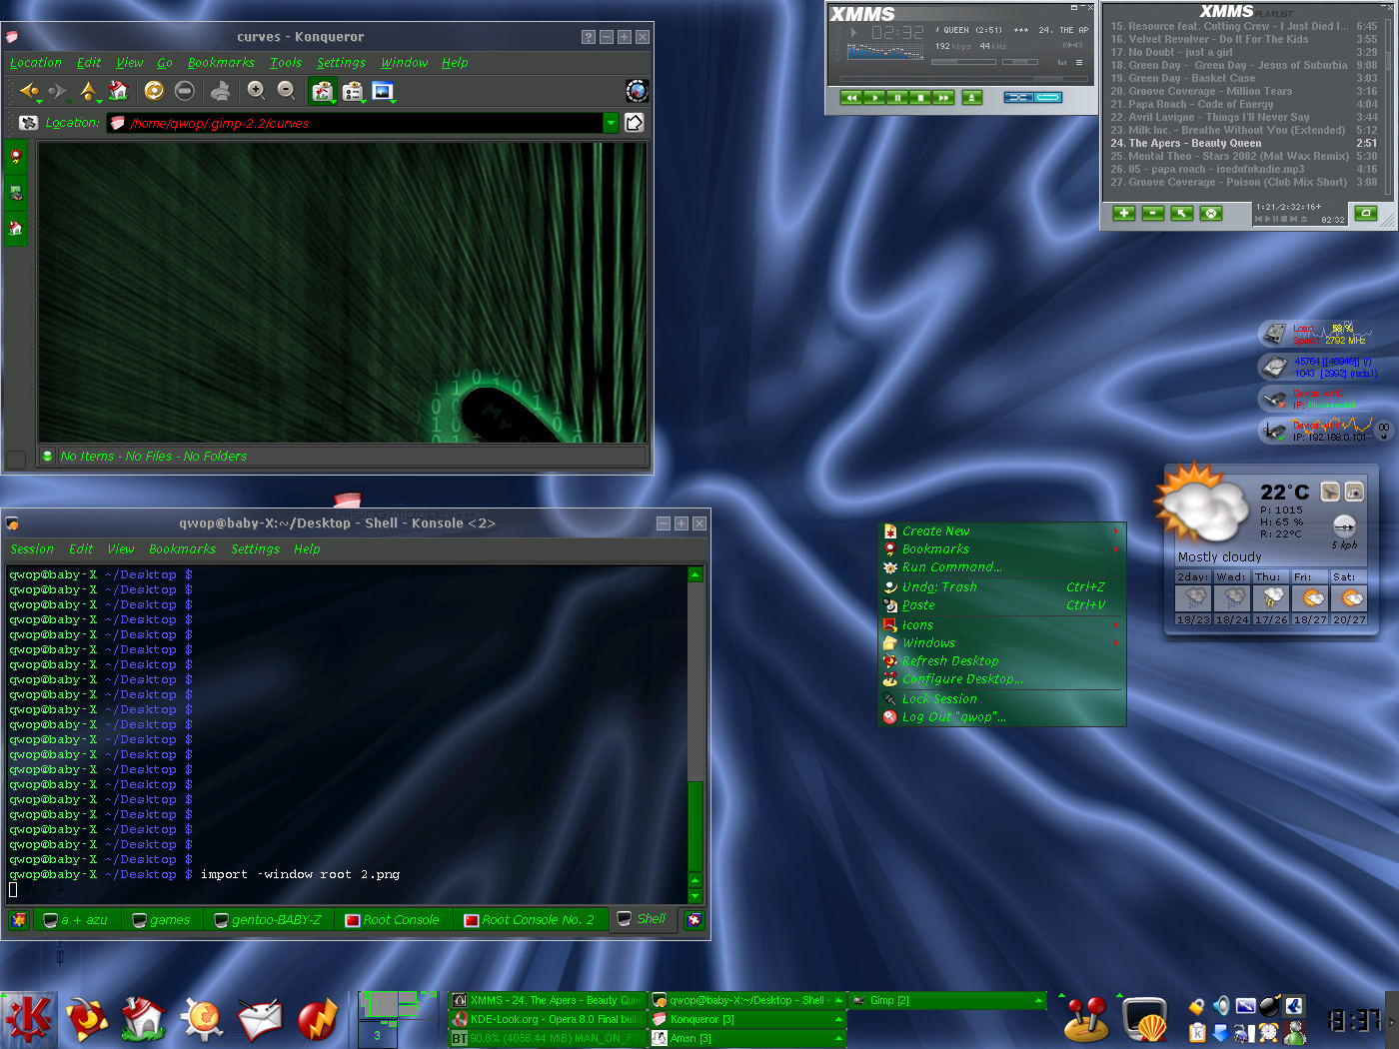
Task: Expand Windows submenu in desktop menu
Action: click(x=1002, y=643)
